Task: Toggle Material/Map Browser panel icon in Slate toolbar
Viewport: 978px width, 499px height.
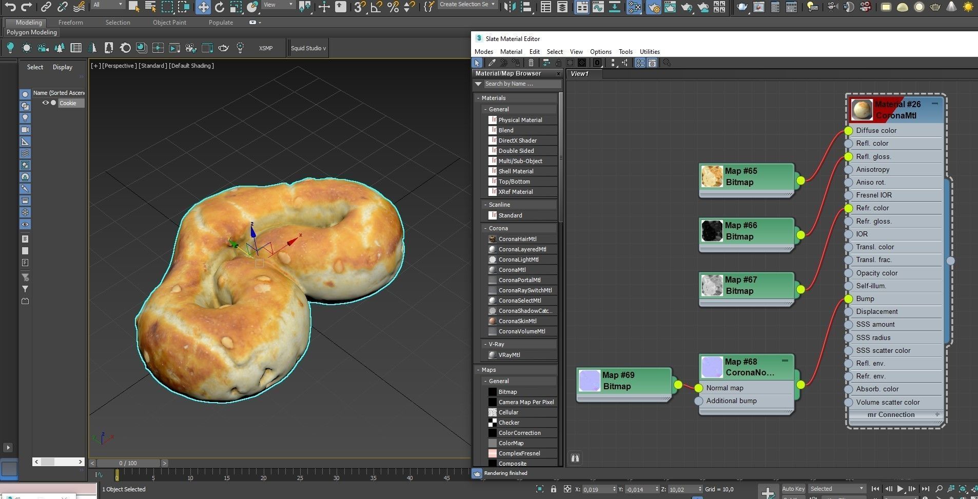Action: click(x=640, y=63)
